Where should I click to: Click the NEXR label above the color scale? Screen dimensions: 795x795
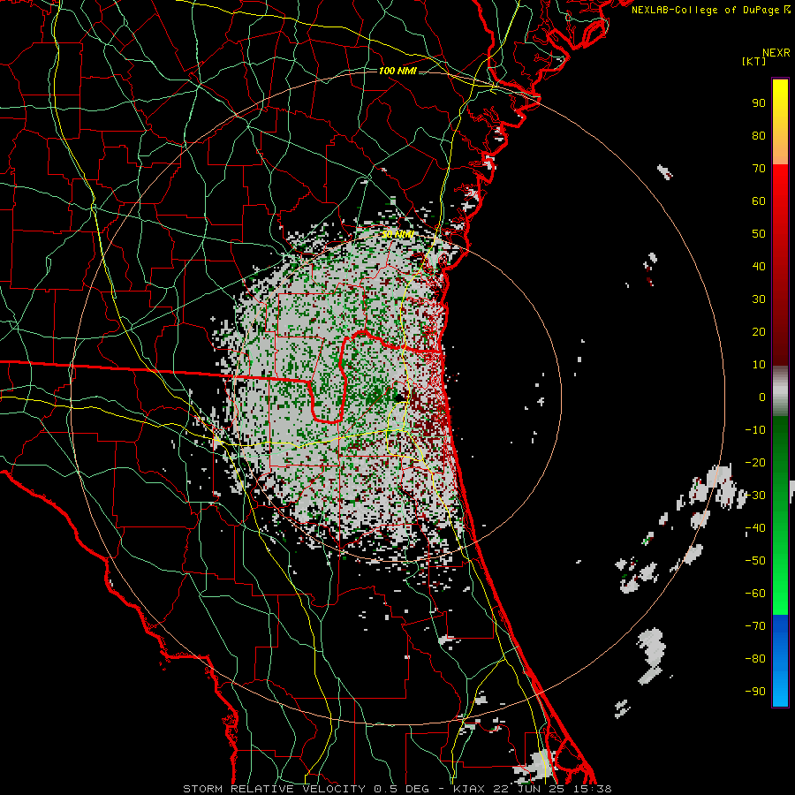tap(776, 53)
